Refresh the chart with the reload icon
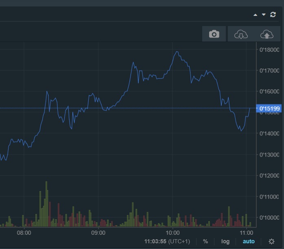This screenshot has width=284, height=249. point(273,15)
